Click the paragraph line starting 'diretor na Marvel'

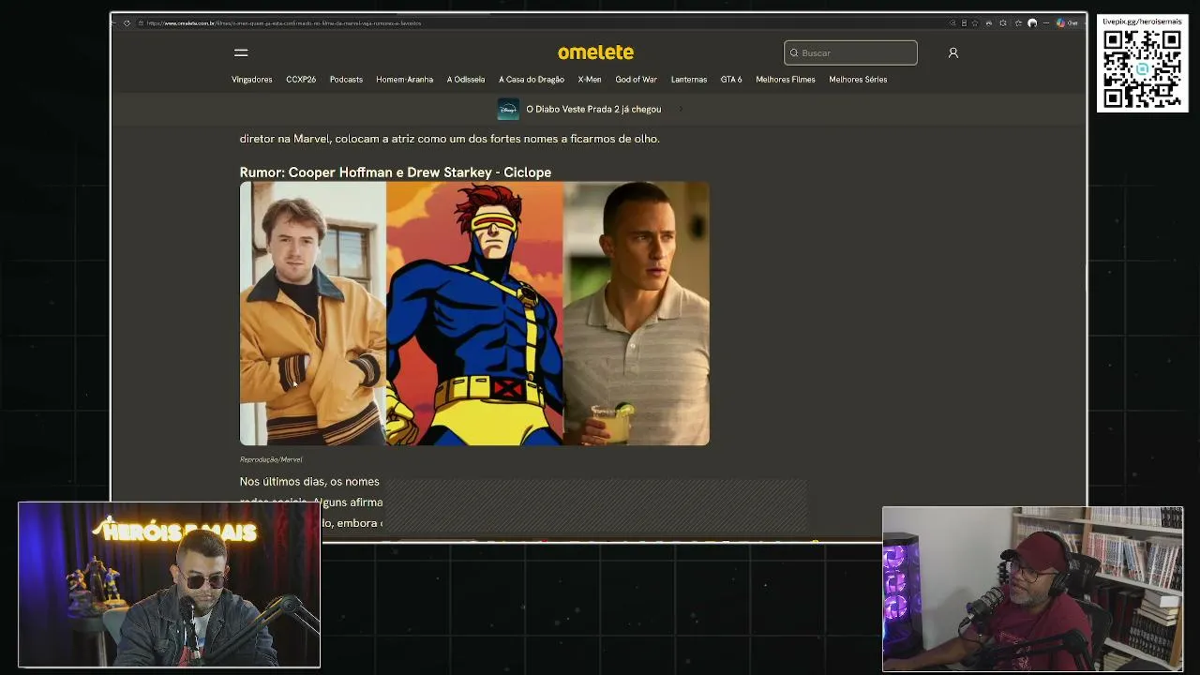click(x=450, y=139)
